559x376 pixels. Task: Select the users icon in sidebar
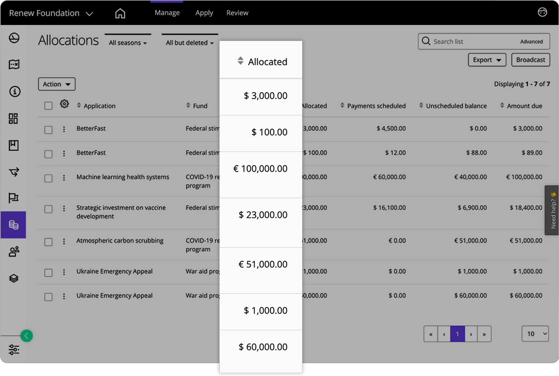coord(14,251)
